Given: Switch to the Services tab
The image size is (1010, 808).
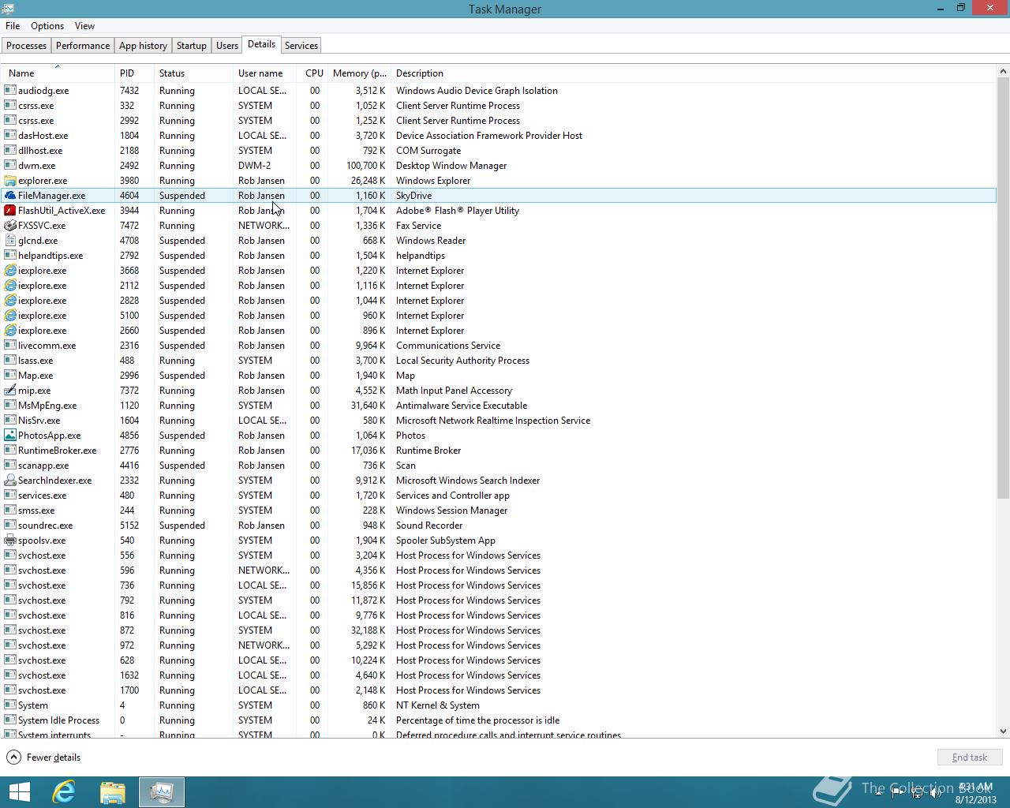Looking at the screenshot, I should (x=301, y=46).
